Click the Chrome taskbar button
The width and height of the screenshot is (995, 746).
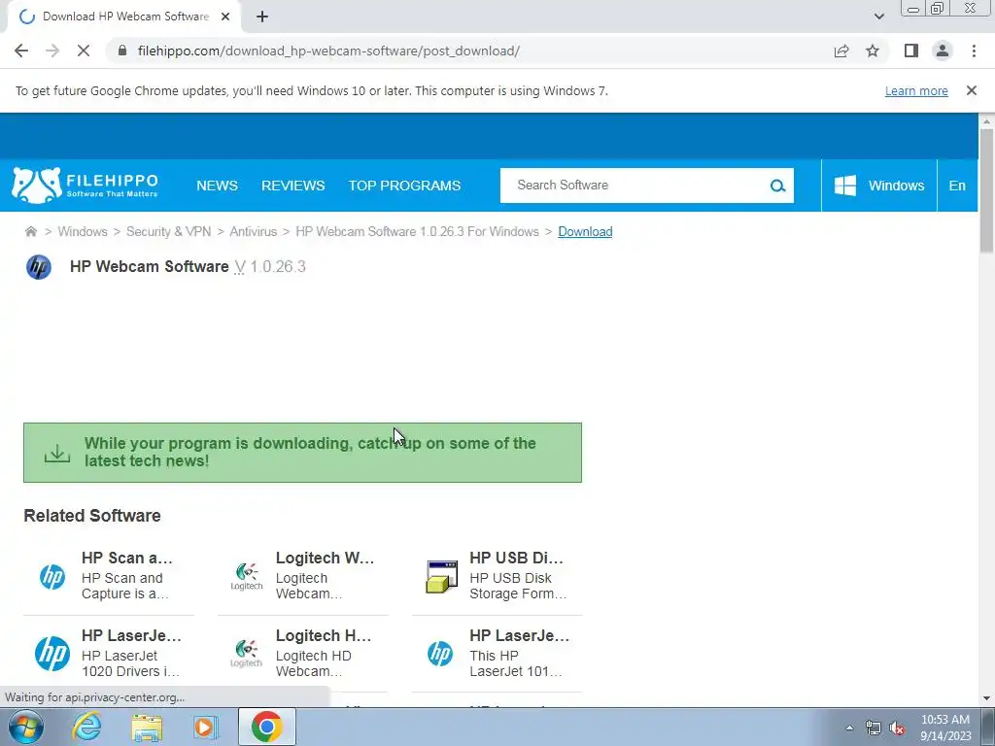point(266,727)
